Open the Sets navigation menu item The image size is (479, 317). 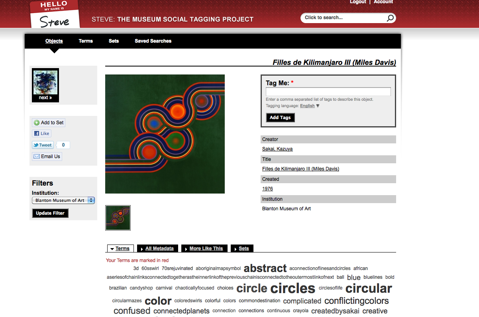click(114, 41)
